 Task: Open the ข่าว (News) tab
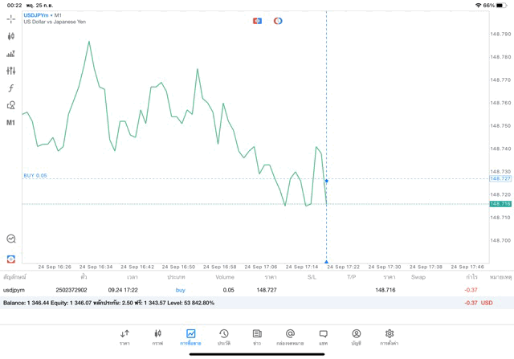(x=257, y=337)
